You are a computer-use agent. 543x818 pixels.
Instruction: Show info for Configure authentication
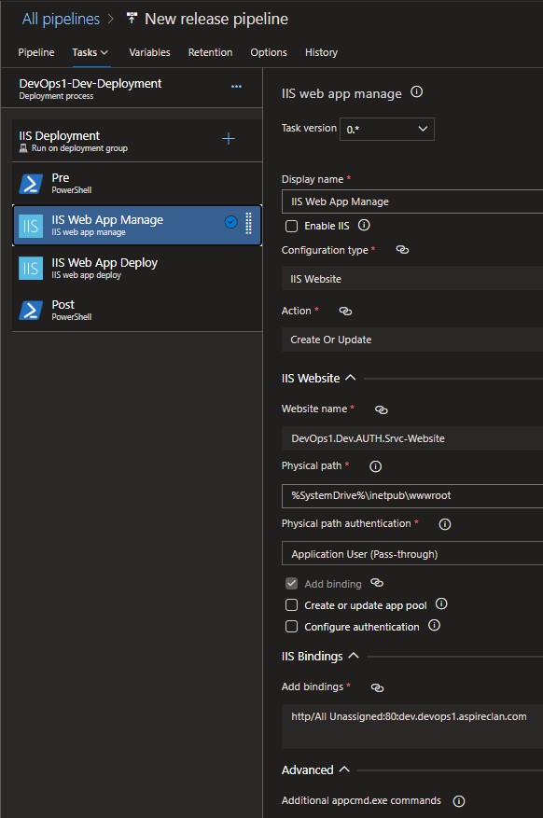434,625
